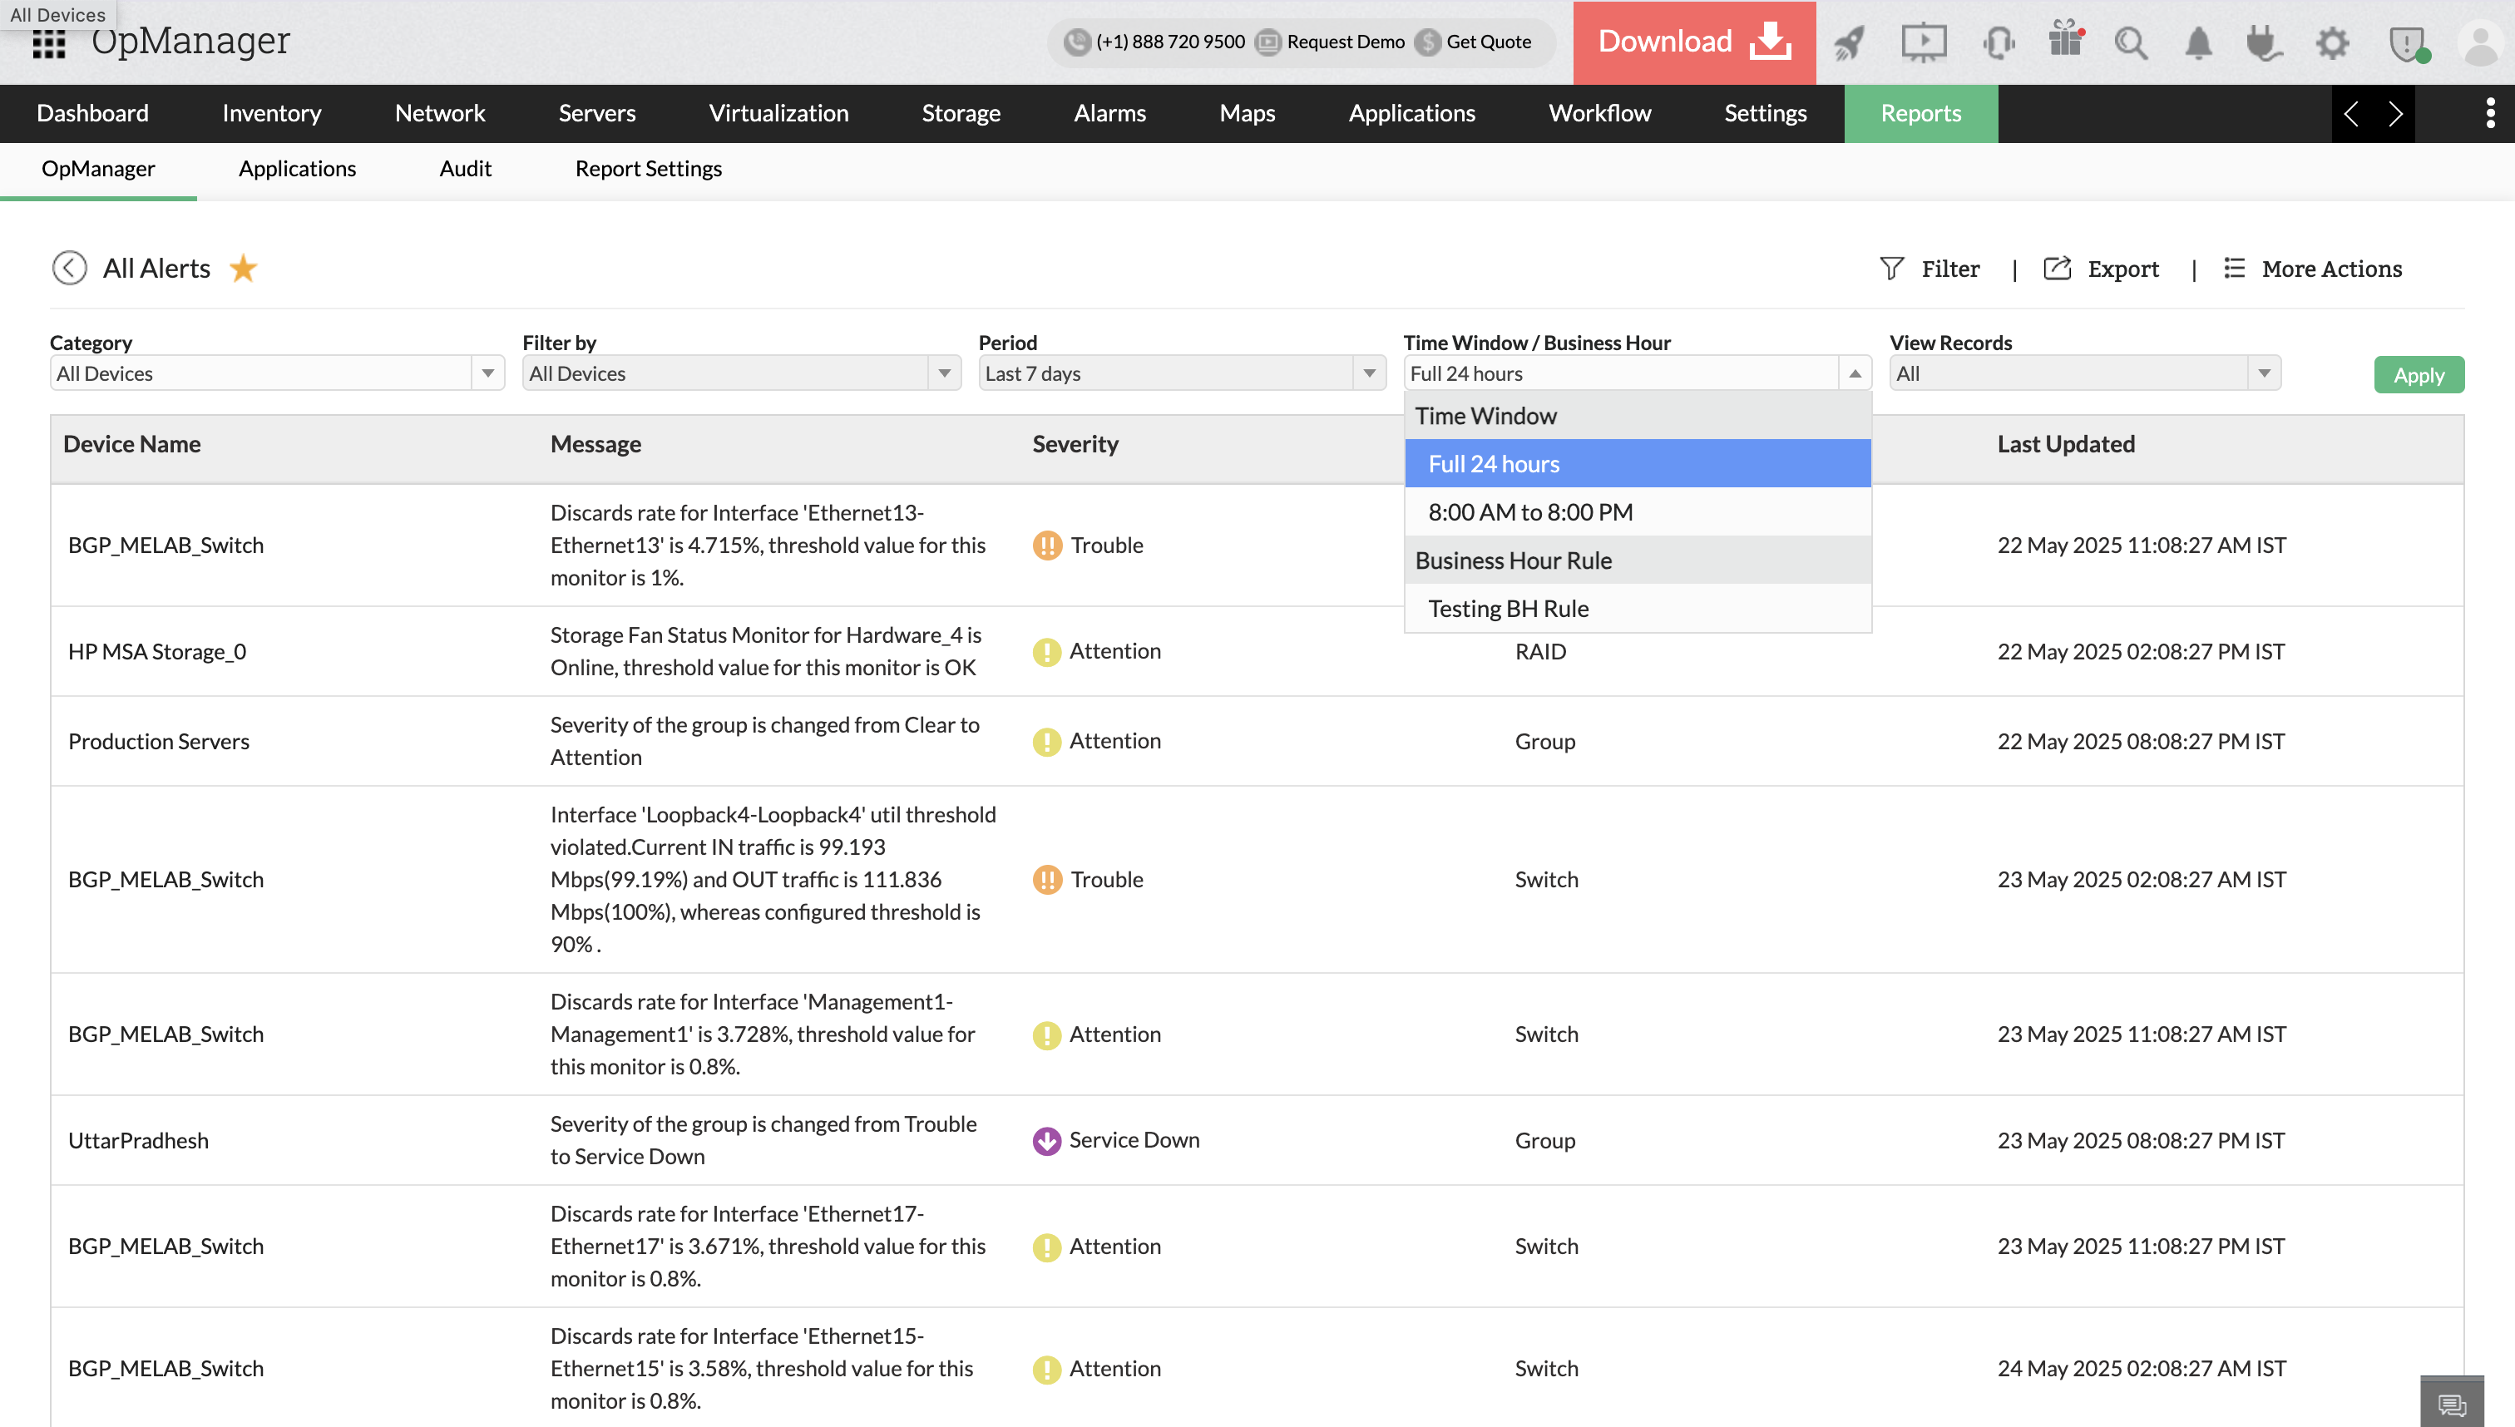Open the More Actions menu
The width and height of the screenshot is (2515, 1427).
click(x=2313, y=269)
